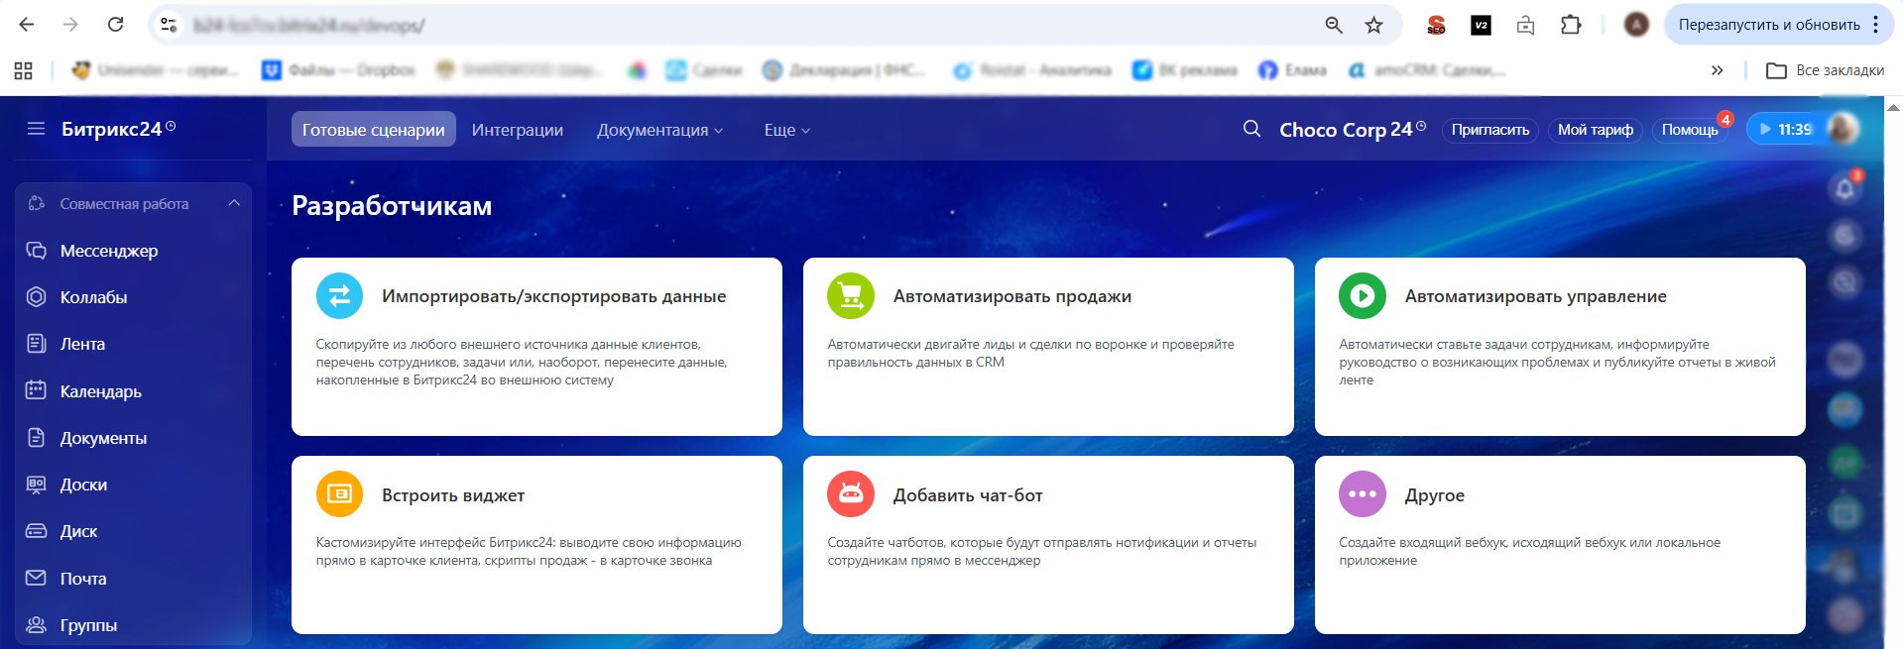
Task: Click the green shopping cart icon
Action: (851, 296)
